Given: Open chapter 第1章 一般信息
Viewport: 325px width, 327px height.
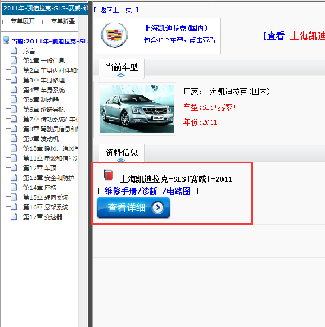Looking at the screenshot, I should [44, 61].
